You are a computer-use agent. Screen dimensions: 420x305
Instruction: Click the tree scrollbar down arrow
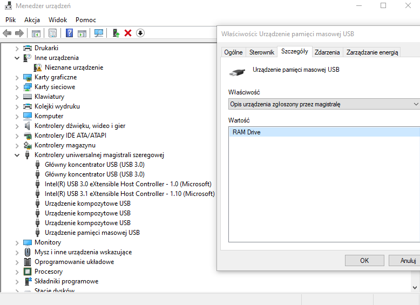(415, 288)
